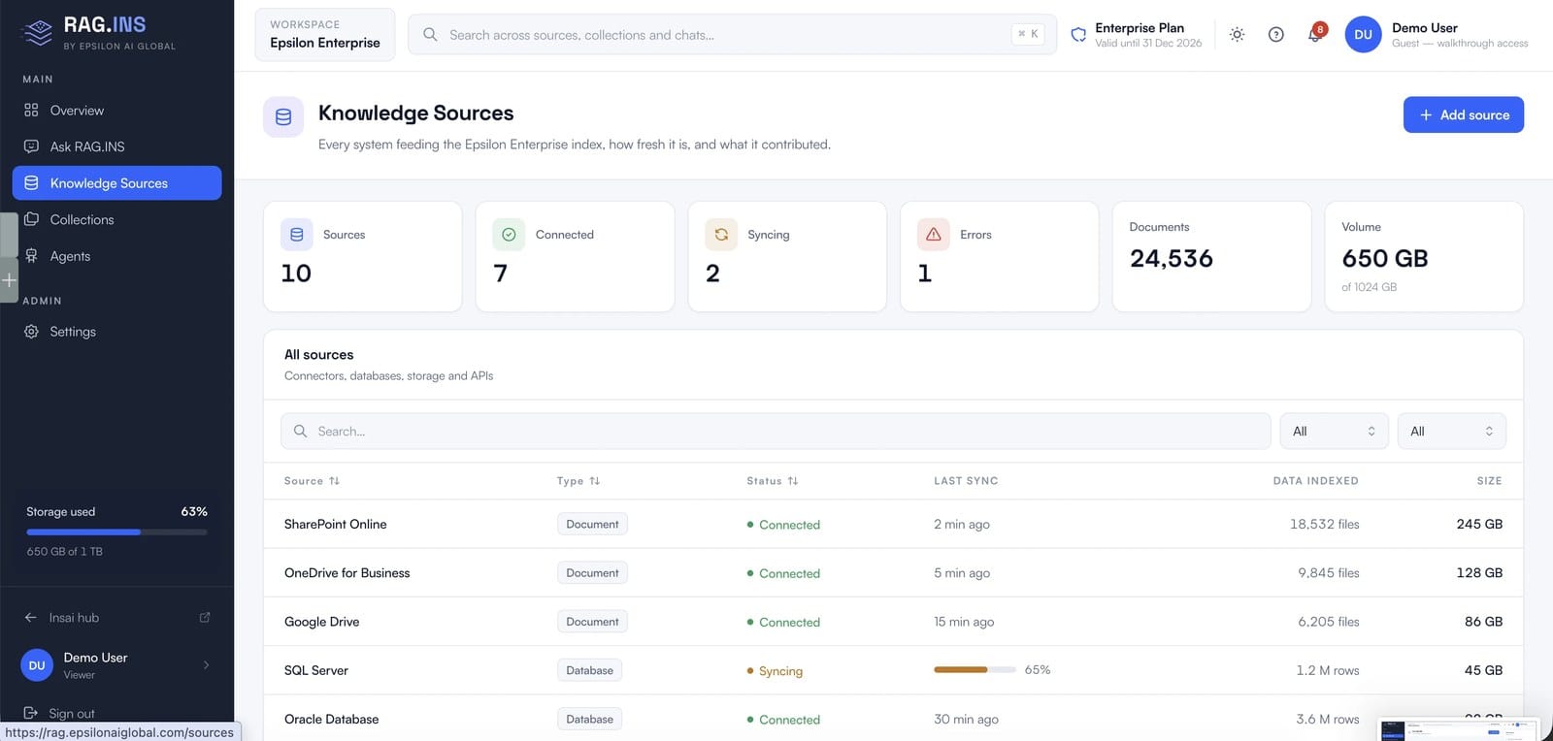Open the Oracle Database source row
The height and width of the screenshot is (741, 1553).
click(893, 719)
